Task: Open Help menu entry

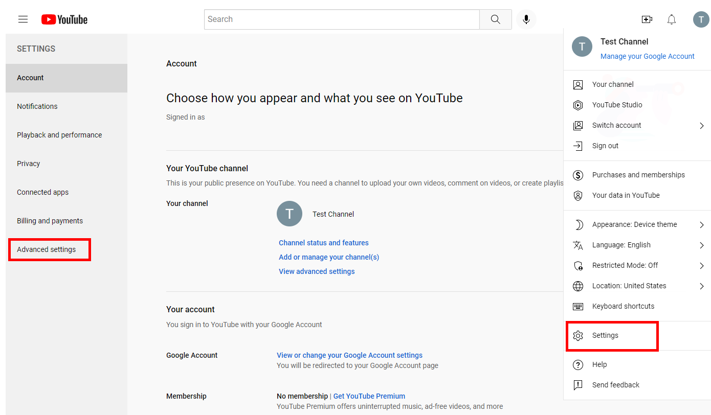Action: pos(637,364)
